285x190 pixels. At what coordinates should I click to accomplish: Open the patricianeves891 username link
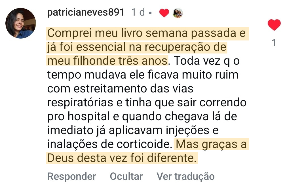86,12
